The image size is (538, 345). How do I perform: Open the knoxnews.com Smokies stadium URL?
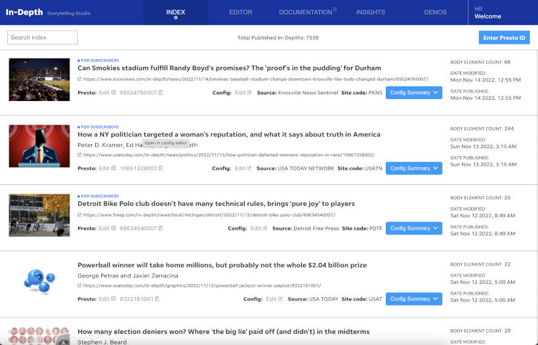256,79
